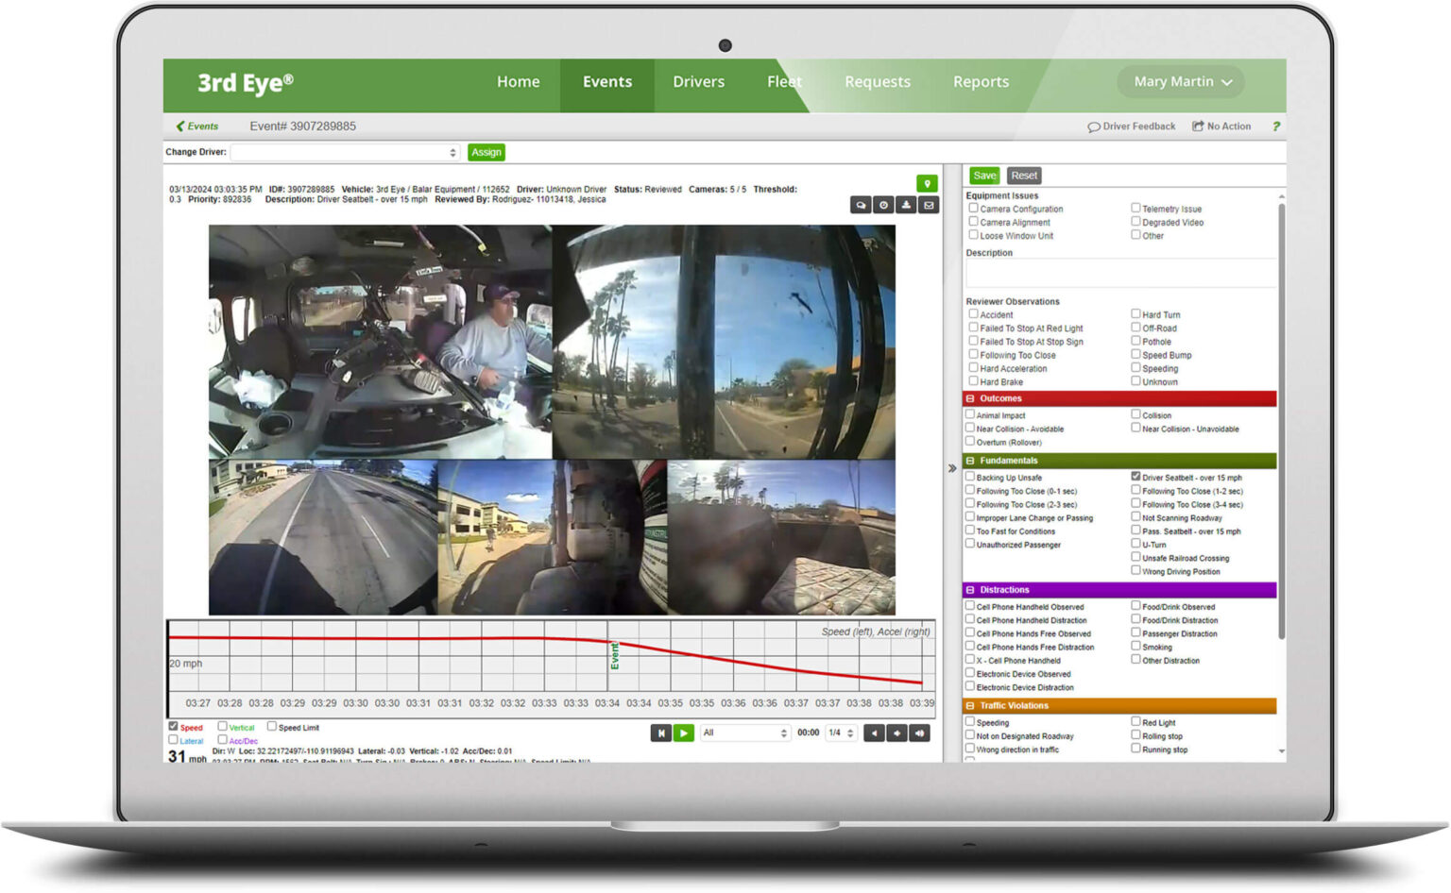The height and width of the screenshot is (893, 1451).
Task: Enable the Speed Limit graph checkbox
Action: coord(271,726)
